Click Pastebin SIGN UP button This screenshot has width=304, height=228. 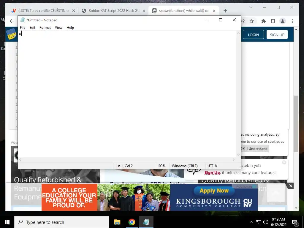point(277,35)
